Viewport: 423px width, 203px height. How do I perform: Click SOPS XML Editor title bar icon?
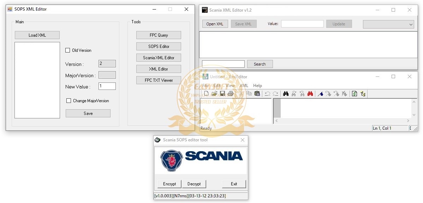point(10,9)
